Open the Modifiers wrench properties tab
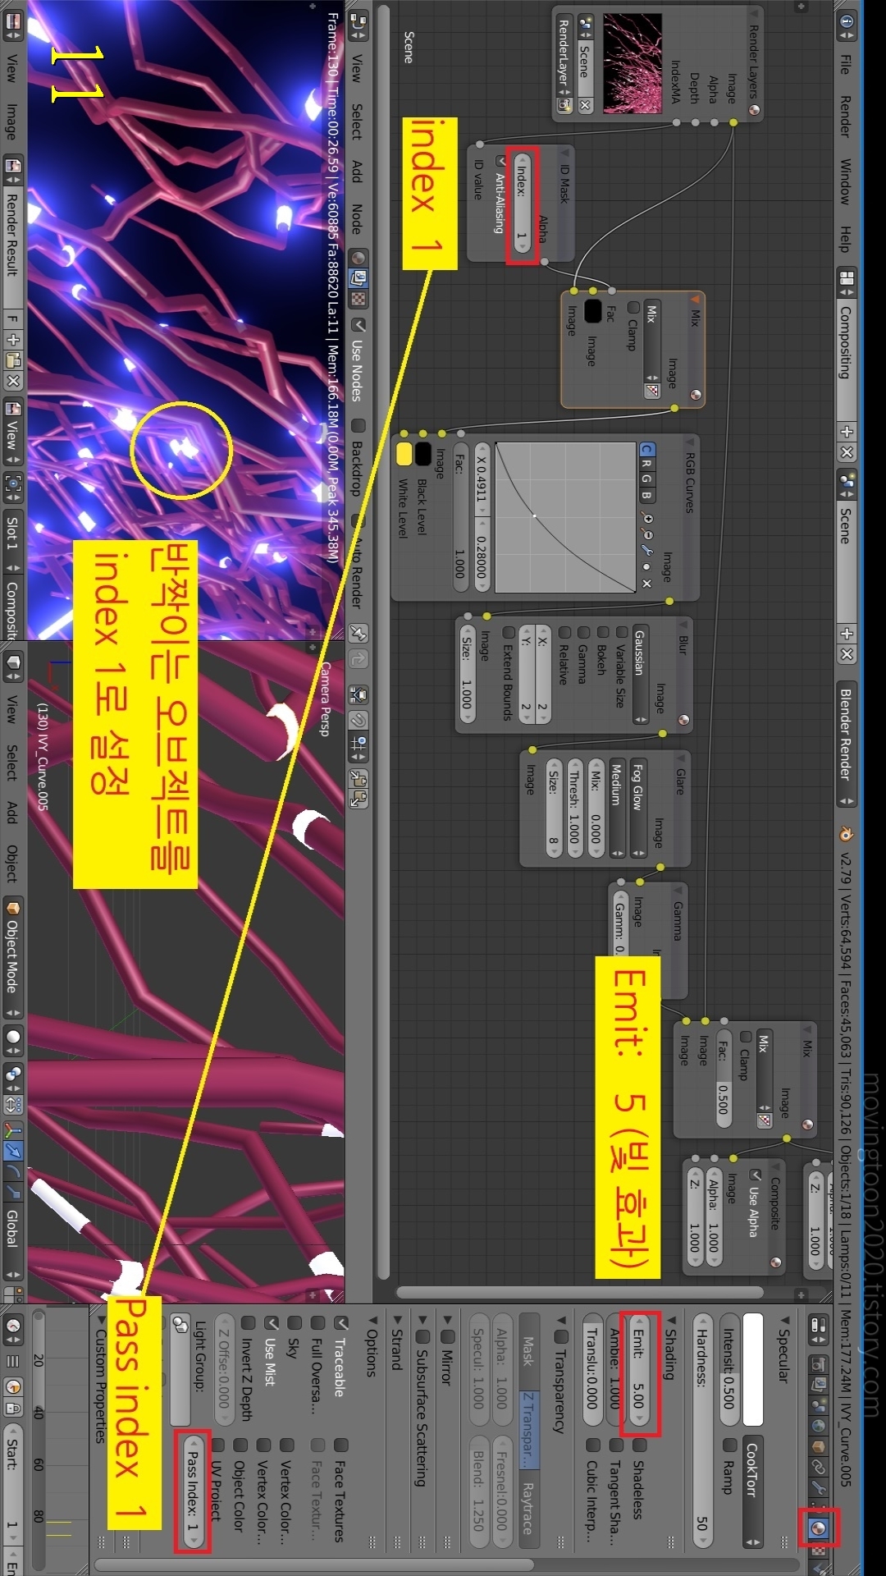 [x=818, y=1487]
